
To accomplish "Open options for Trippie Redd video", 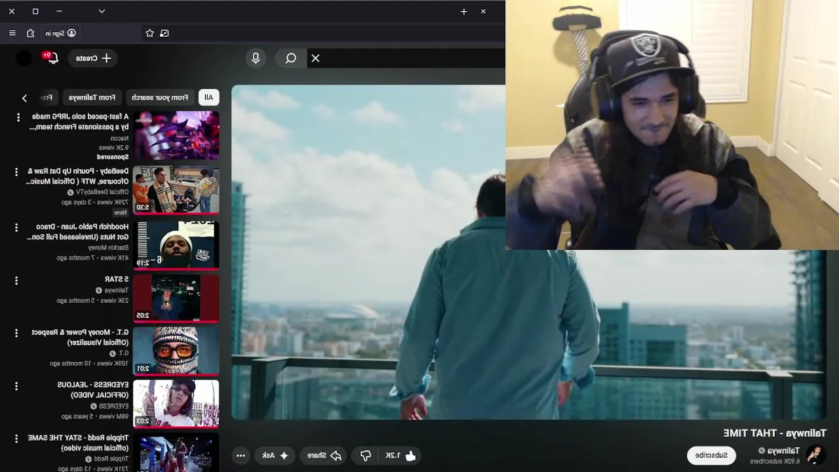I will coord(16,439).
